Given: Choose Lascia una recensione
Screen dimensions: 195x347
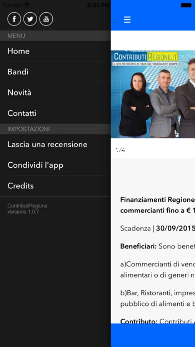Looking at the screenshot, I should coord(55,145).
